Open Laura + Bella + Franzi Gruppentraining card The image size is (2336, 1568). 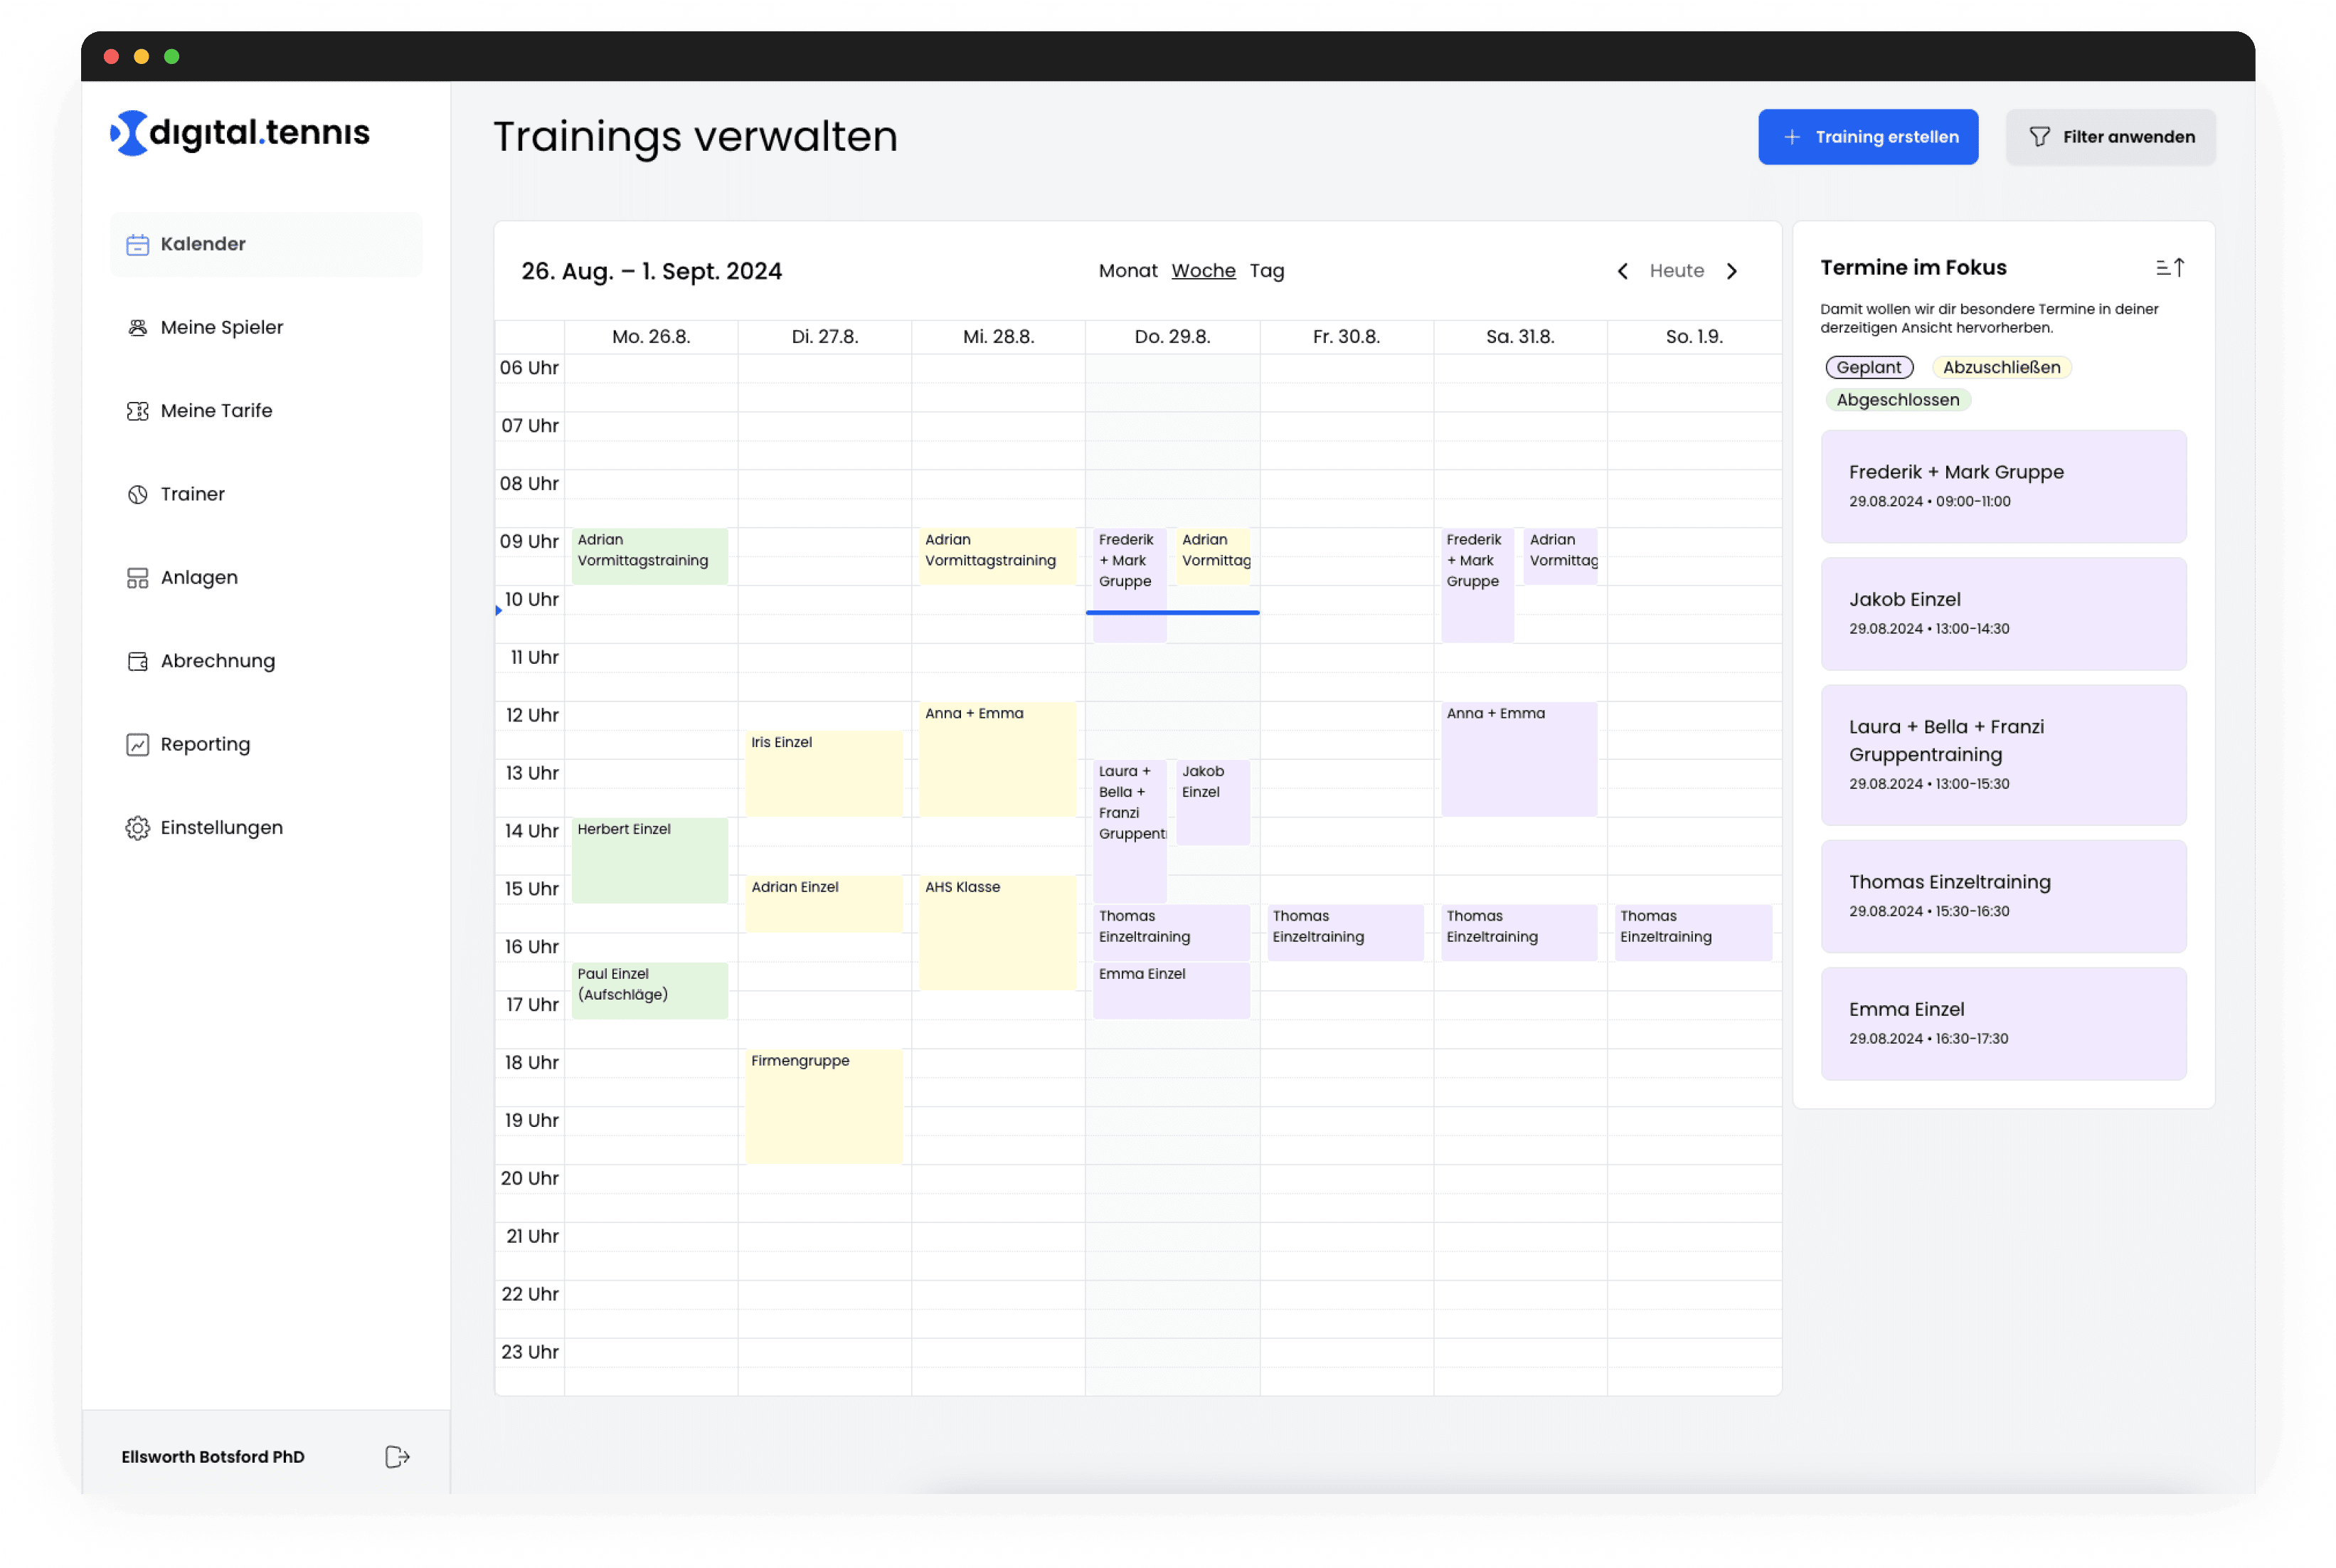(2003, 755)
